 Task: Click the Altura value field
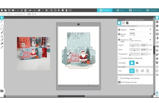144,50
